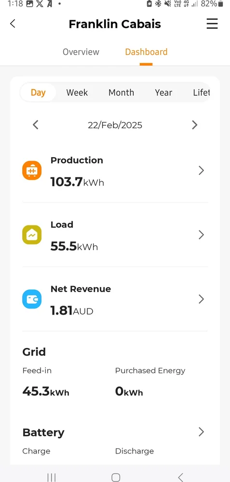Tap the blue Net Revenue wallet icon
This screenshot has width=230, height=482.
click(32, 299)
